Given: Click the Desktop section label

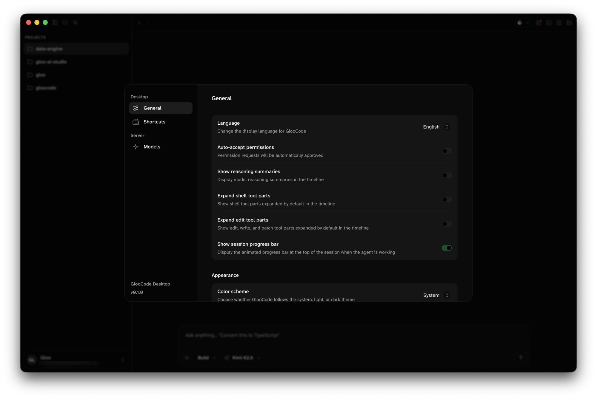Looking at the screenshot, I should (139, 97).
